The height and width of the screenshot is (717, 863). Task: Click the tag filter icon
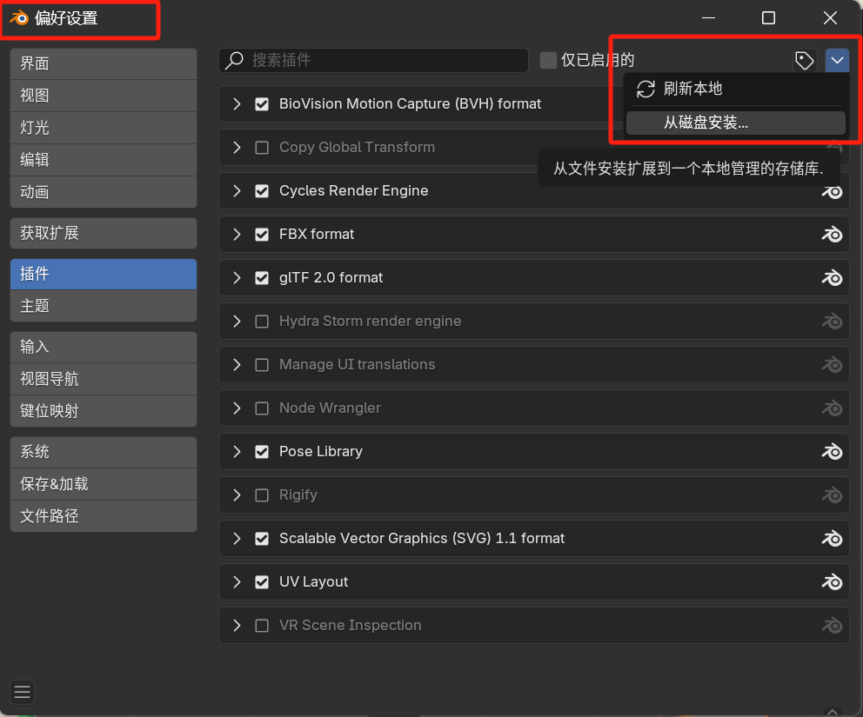point(805,60)
